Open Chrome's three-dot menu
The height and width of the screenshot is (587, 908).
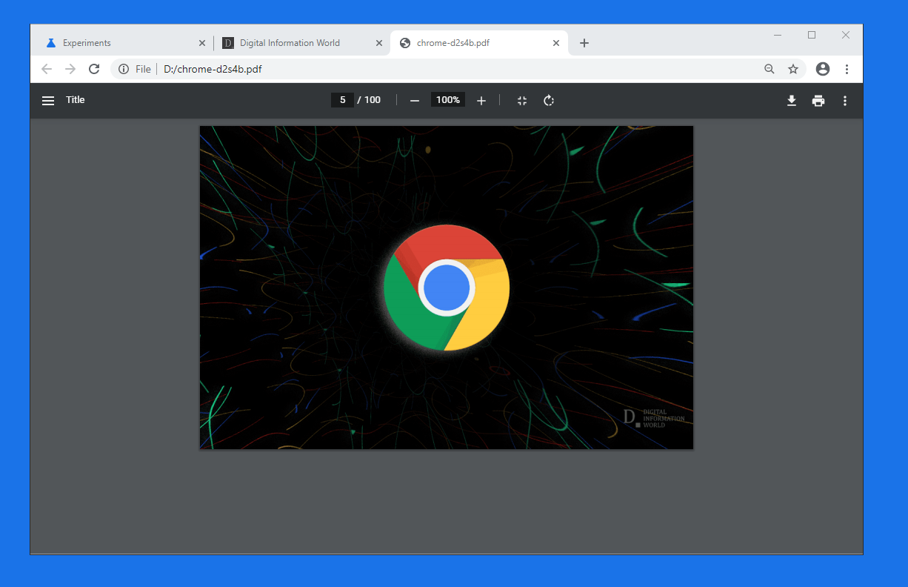tap(847, 69)
